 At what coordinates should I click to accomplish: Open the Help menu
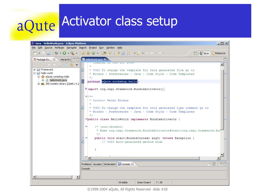[x=120, y=48]
